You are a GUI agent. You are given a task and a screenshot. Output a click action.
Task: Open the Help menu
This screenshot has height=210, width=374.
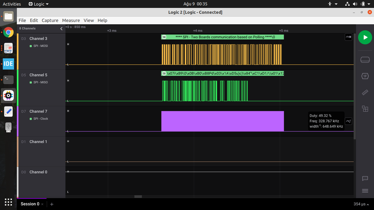(102, 21)
